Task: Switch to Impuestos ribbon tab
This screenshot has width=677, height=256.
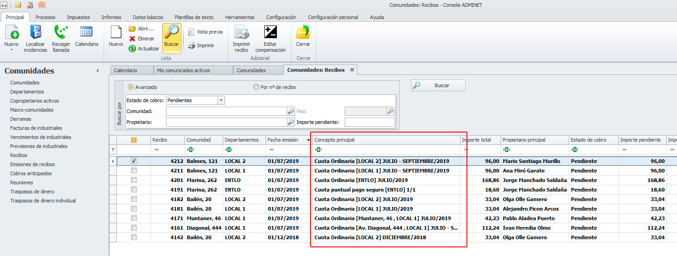Action: coord(78,17)
